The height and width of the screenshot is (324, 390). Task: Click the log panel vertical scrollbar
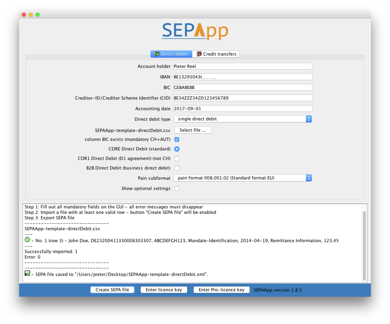[x=364, y=246]
